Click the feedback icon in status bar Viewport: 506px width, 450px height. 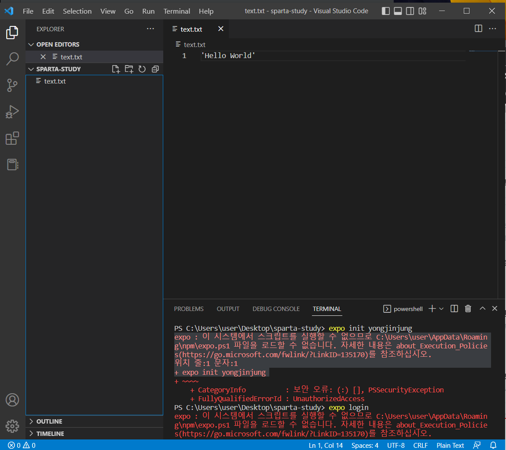pyautogui.click(x=477, y=445)
